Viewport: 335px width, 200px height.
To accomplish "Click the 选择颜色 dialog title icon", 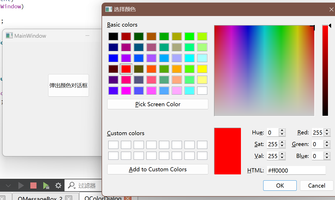I will (x=109, y=10).
